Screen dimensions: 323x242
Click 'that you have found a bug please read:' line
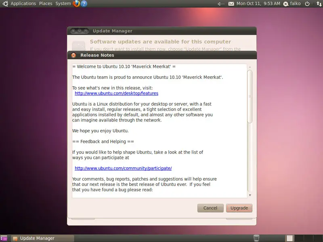click(113, 190)
